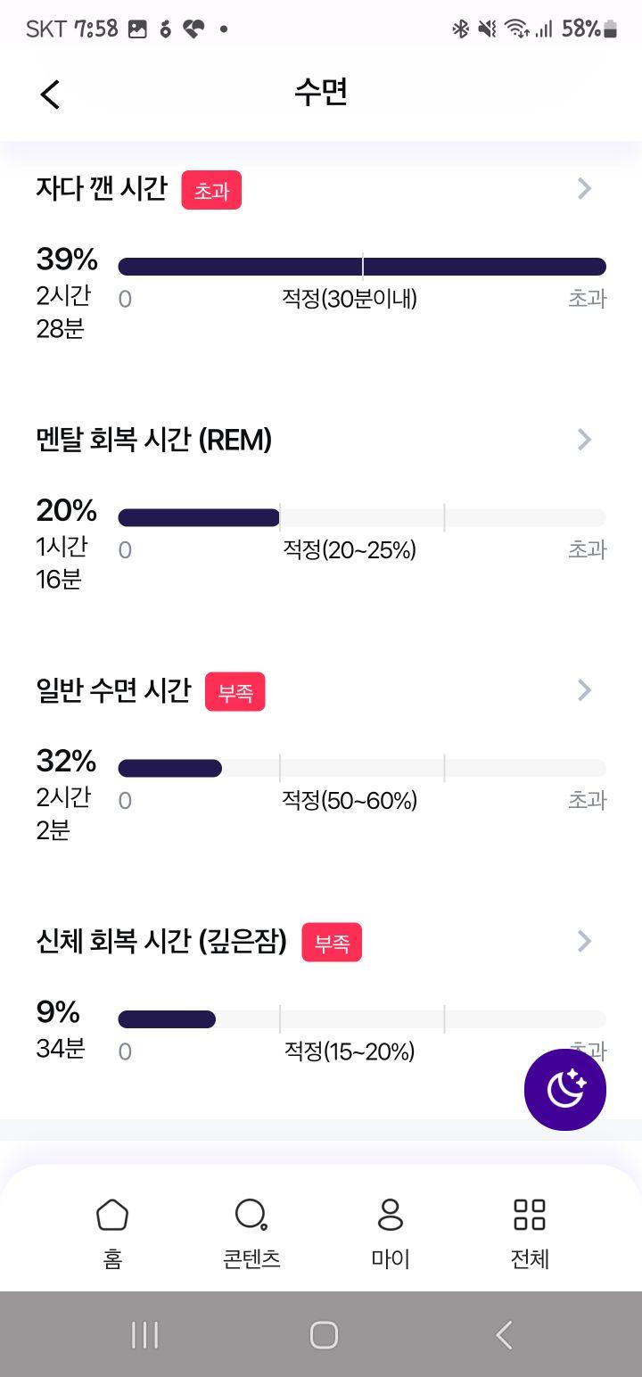The height and width of the screenshot is (1377, 642).
Task: Tap the Android back navigation button
Action: pos(504,1335)
